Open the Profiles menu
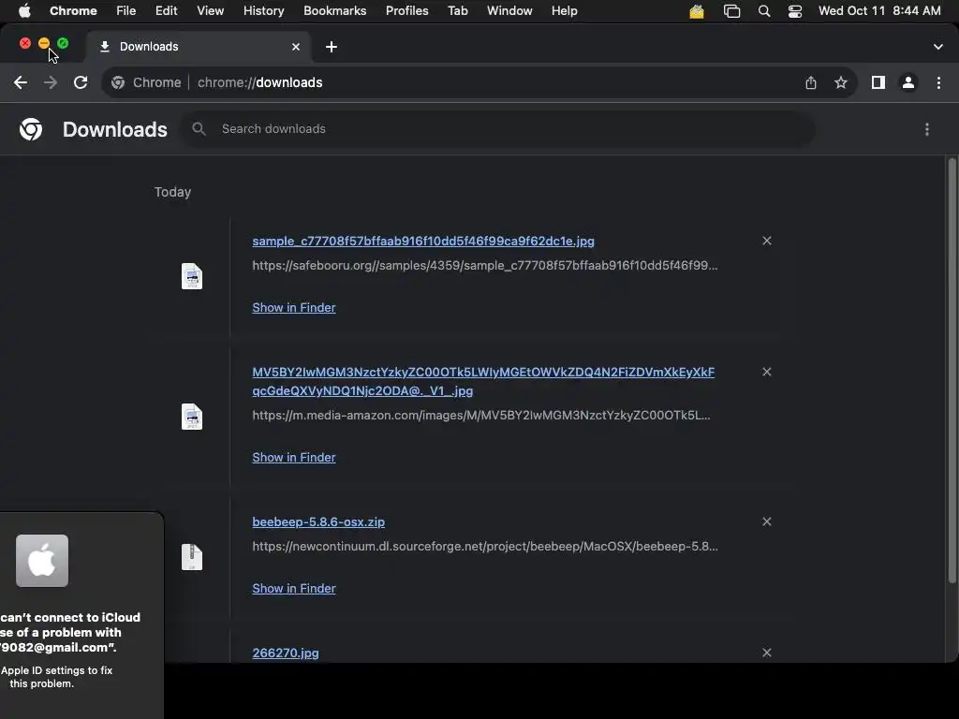 pos(406,11)
